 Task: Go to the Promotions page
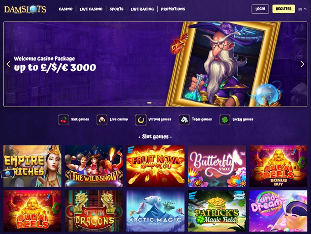[173, 9]
